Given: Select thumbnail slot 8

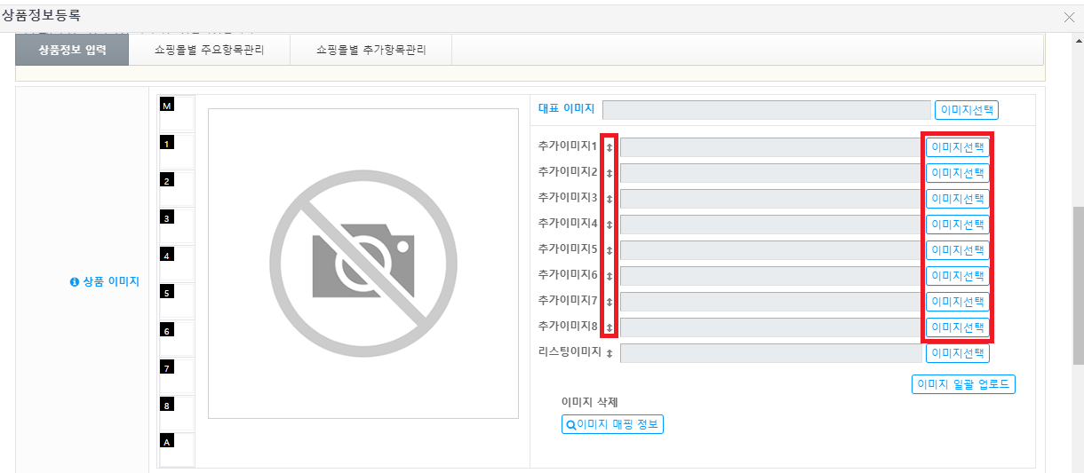Looking at the screenshot, I should click(x=176, y=412).
